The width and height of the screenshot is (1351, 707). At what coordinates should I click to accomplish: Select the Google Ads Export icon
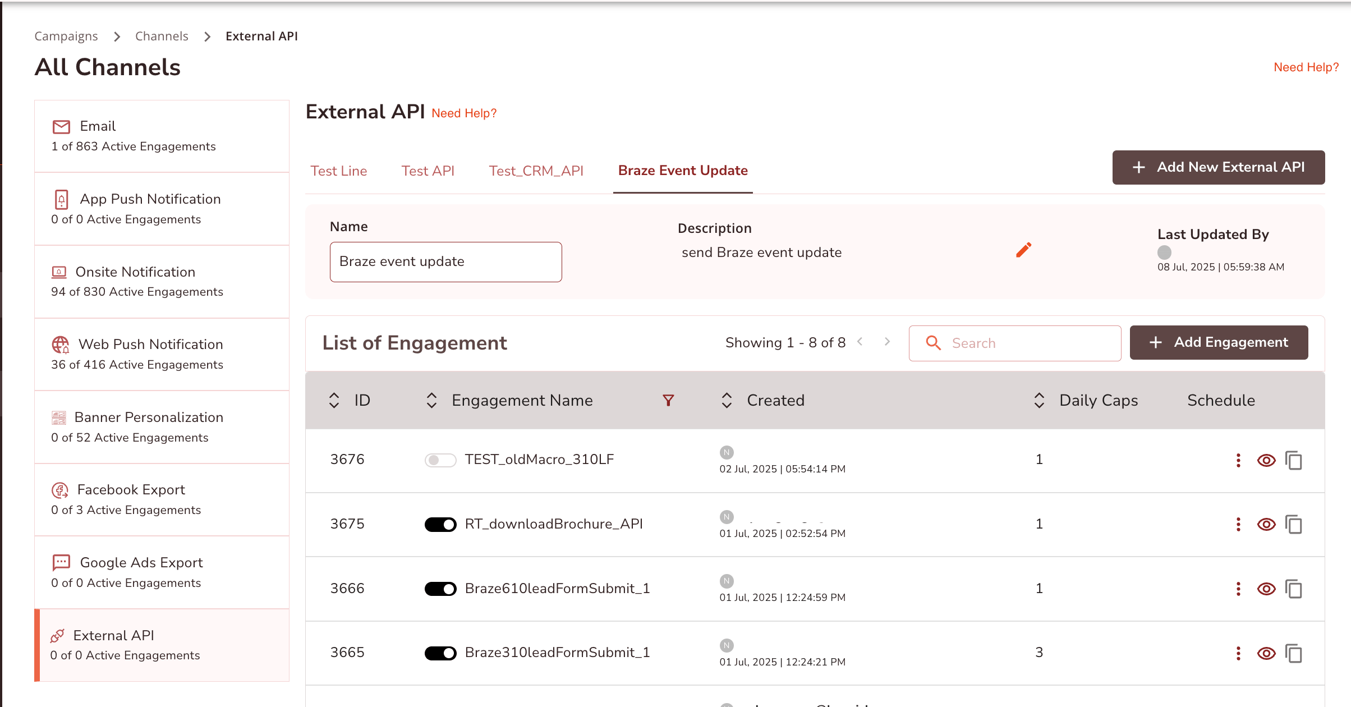(61, 563)
